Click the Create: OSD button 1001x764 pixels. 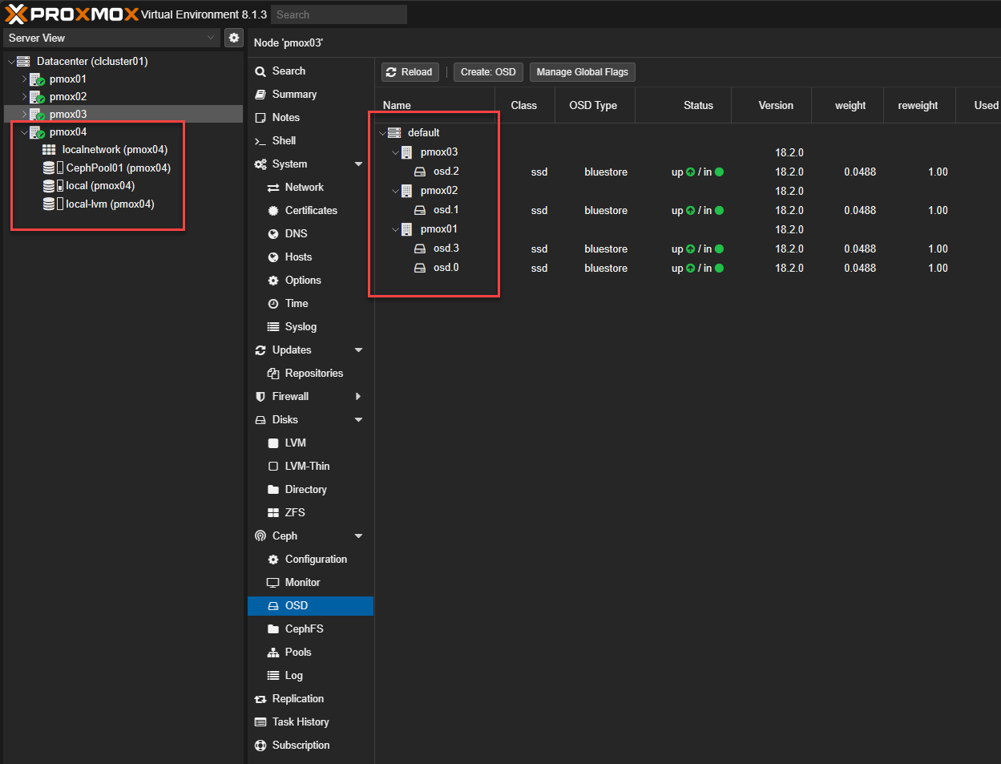click(488, 72)
